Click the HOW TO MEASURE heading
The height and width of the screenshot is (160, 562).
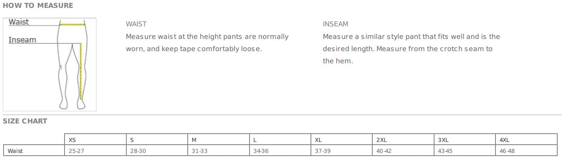click(38, 6)
